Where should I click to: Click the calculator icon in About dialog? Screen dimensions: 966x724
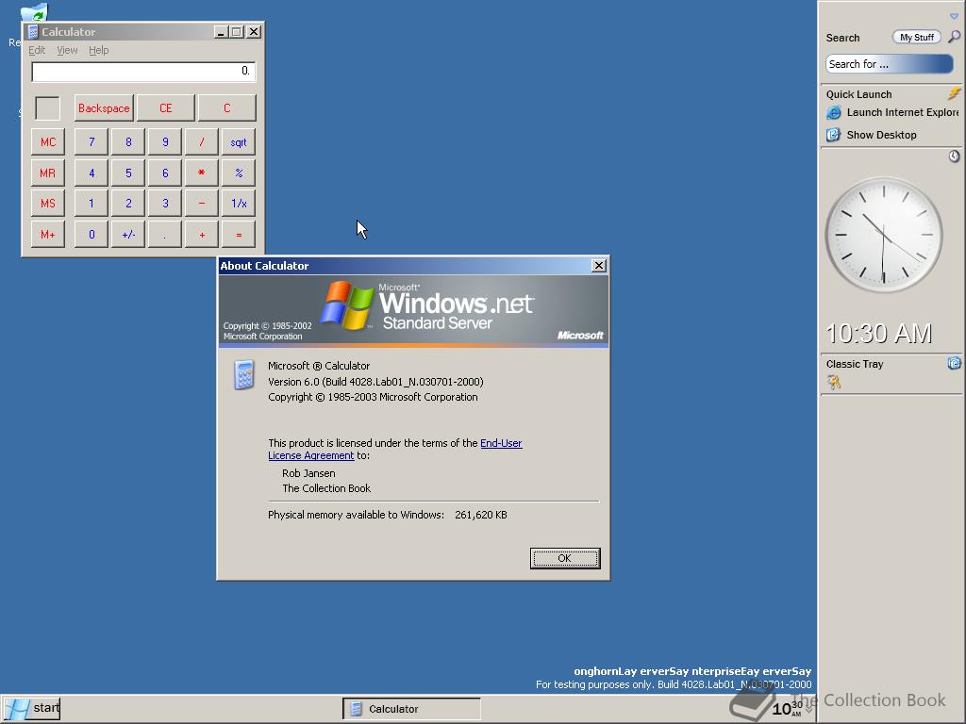click(x=244, y=375)
